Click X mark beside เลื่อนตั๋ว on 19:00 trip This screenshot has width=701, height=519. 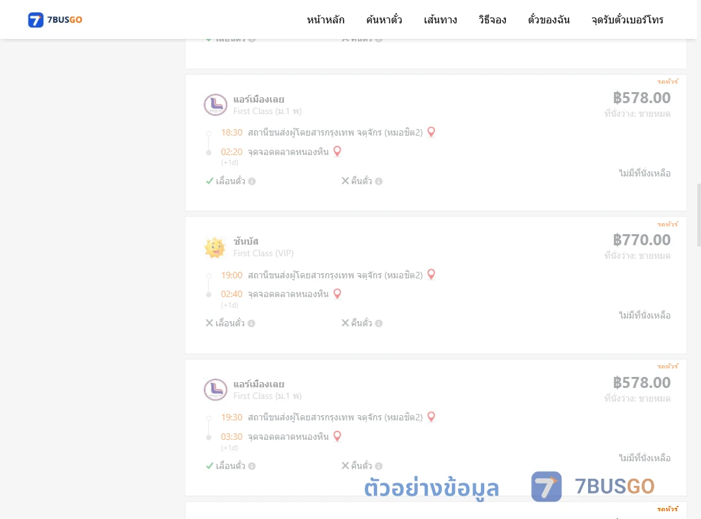[209, 323]
